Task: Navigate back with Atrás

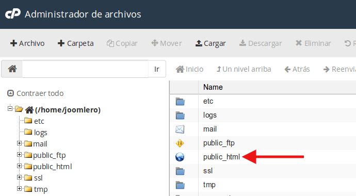Action: (x=297, y=69)
